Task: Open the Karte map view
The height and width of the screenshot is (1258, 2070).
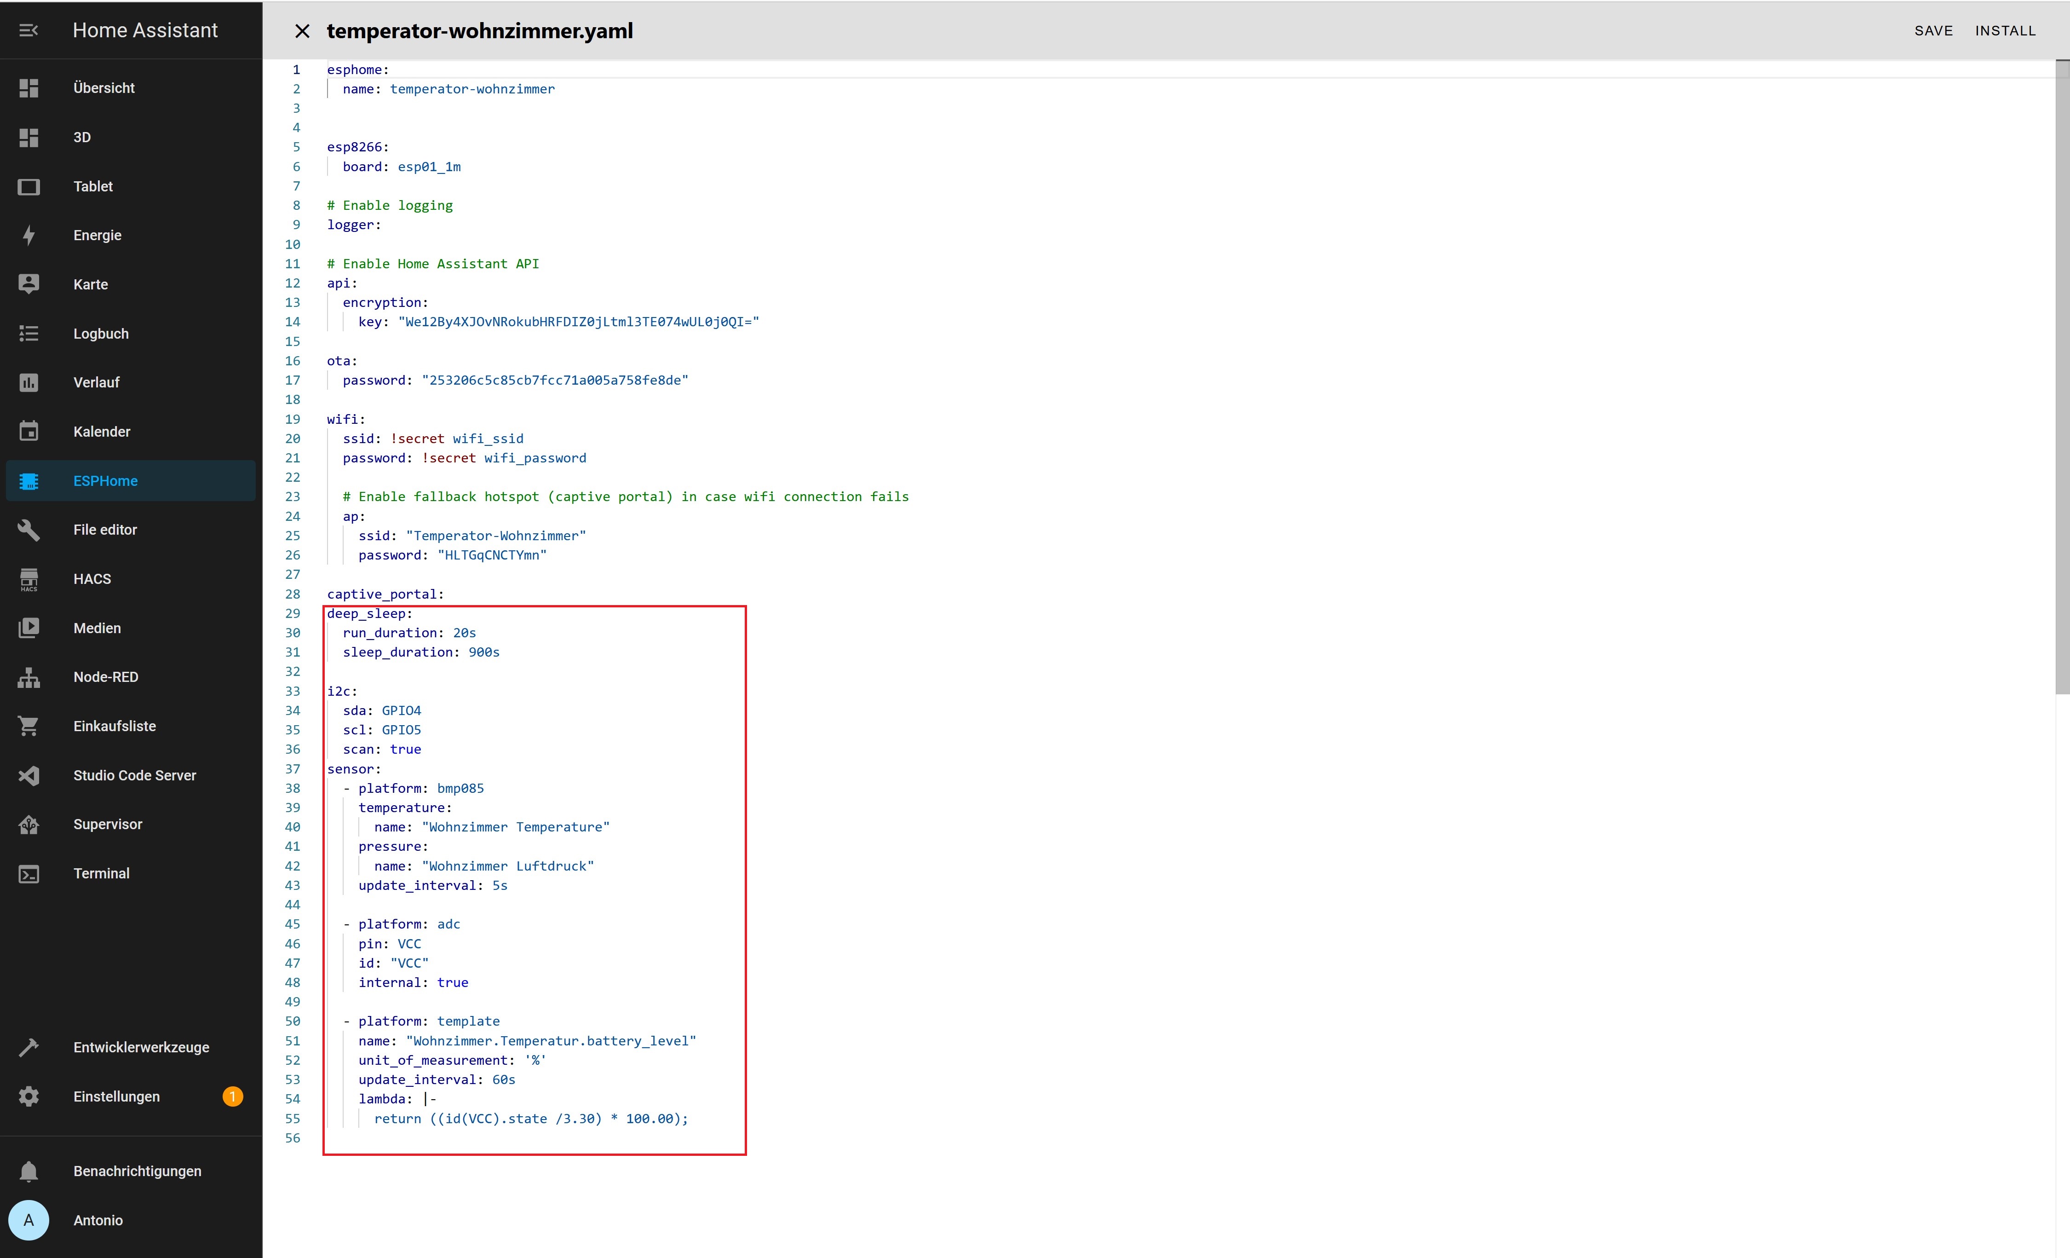Action: coord(90,284)
